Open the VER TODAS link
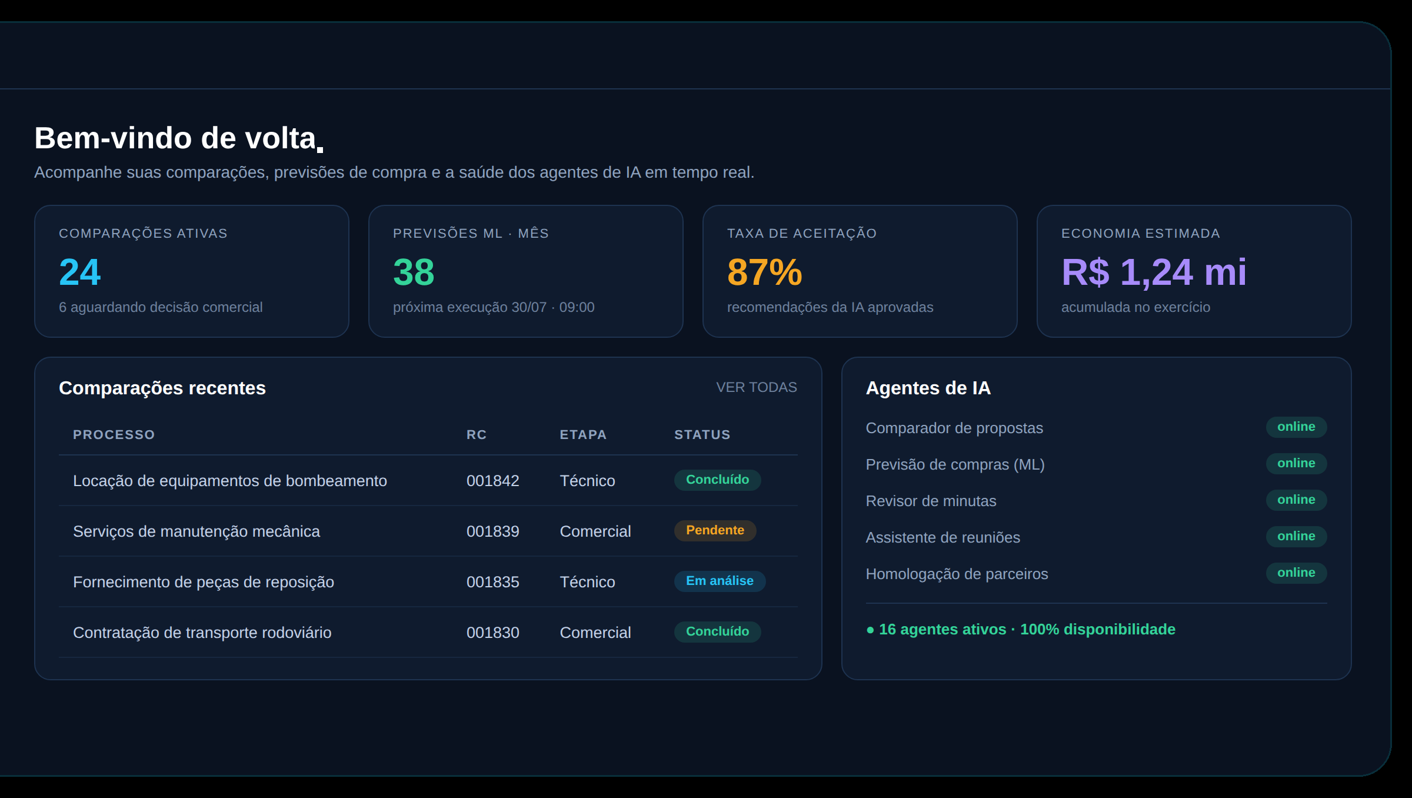The height and width of the screenshot is (798, 1412). pos(756,387)
